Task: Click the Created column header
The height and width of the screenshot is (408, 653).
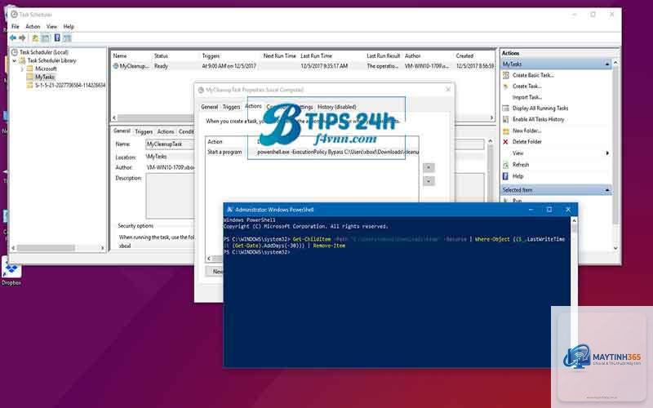Action: [464, 55]
